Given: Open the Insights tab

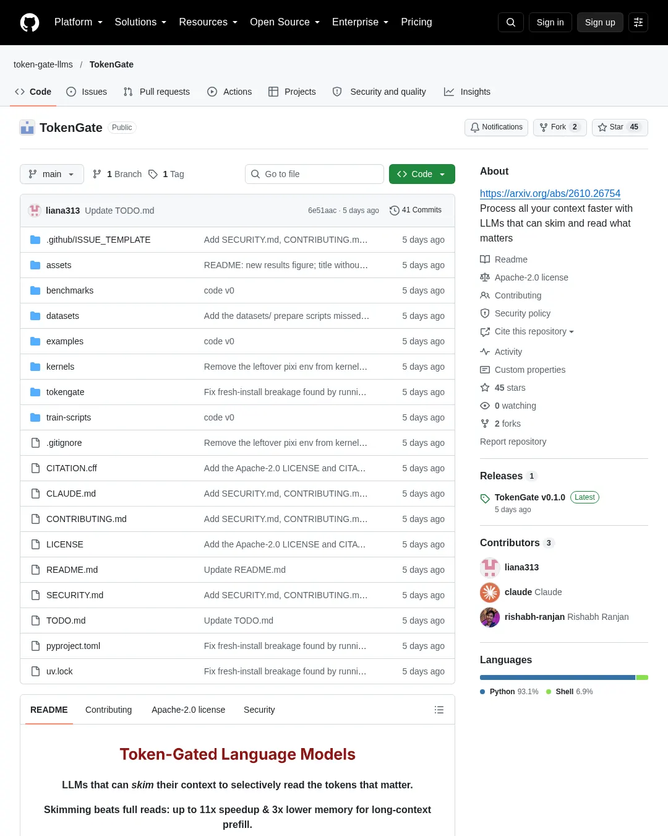Looking at the screenshot, I should [x=467, y=92].
